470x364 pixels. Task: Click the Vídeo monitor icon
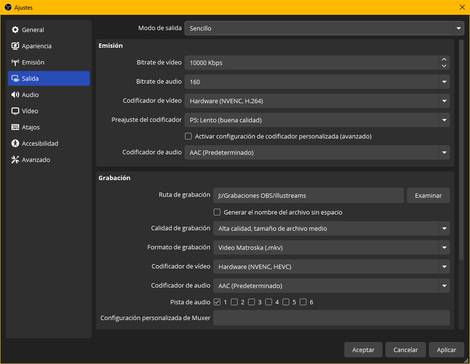[15, 111]
